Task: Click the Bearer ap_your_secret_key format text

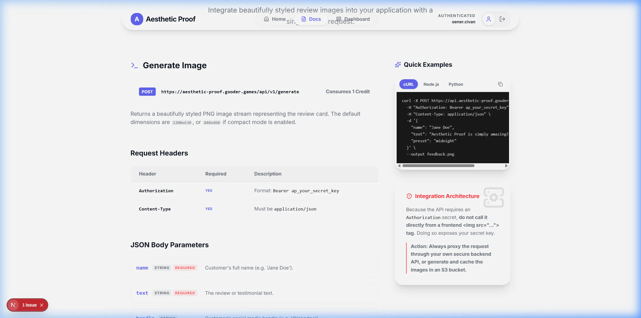Action: [x=306, y=191]
